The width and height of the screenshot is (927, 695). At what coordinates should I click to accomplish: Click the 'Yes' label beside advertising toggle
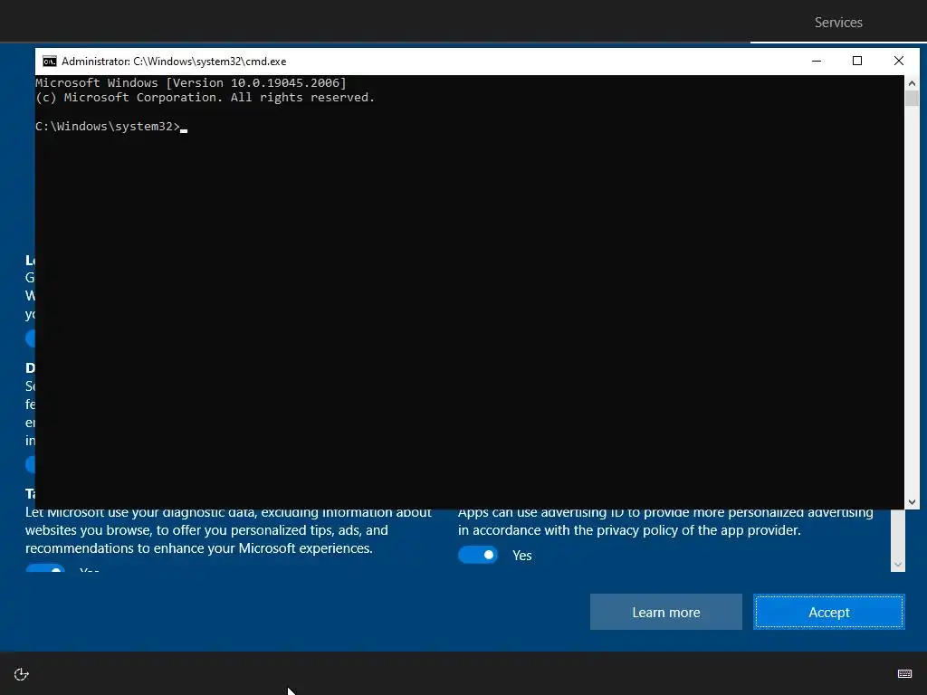pyautogui.click(x=522, y=556)
